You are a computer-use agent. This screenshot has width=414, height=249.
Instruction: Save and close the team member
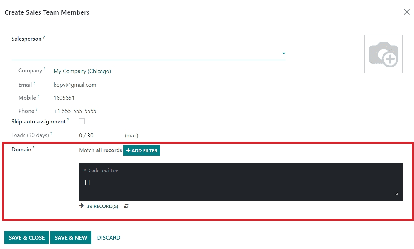coord(26,238)
